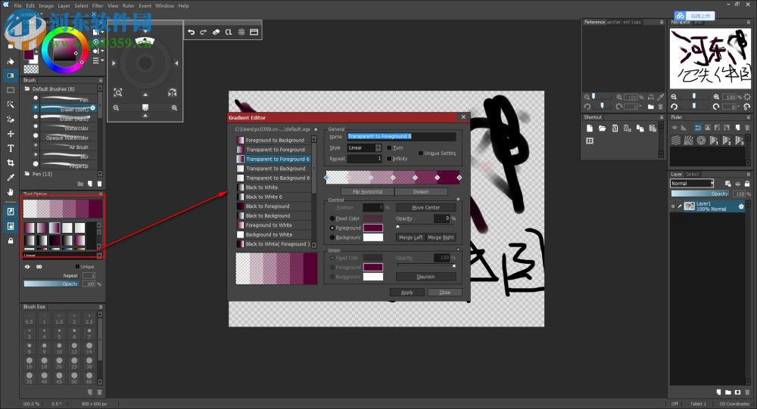Open the File menu
Image resolution: width=757 pixels, height=409 pixels.
[x=18, y=6]
